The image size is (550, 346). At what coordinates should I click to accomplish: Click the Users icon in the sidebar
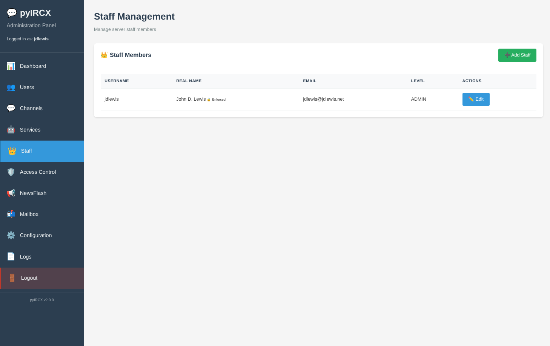(x=11, y=87)
